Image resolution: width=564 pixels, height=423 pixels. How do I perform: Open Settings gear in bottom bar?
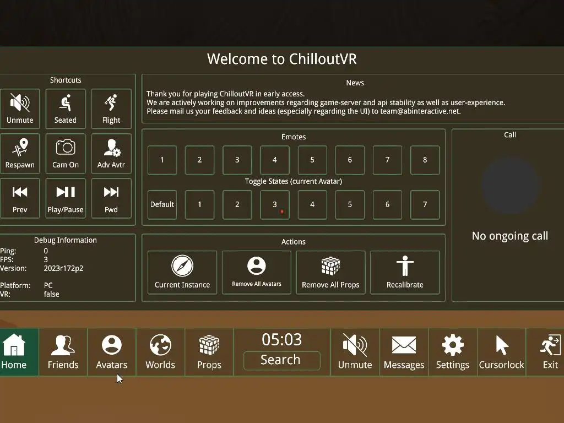coord(453,352)
